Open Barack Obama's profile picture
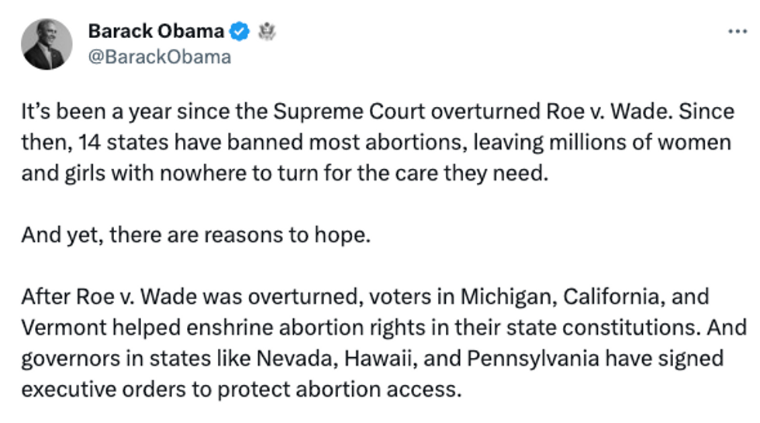 pyautogui.click(x=47, y=44)
